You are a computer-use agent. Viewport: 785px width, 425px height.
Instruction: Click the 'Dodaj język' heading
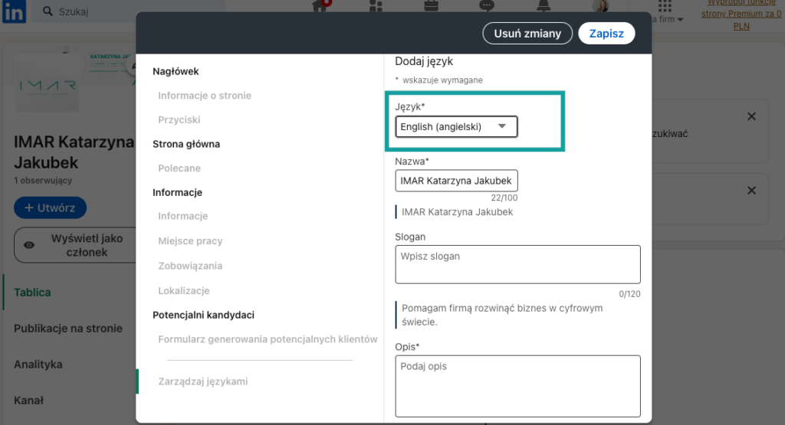(x=424, y=61)
